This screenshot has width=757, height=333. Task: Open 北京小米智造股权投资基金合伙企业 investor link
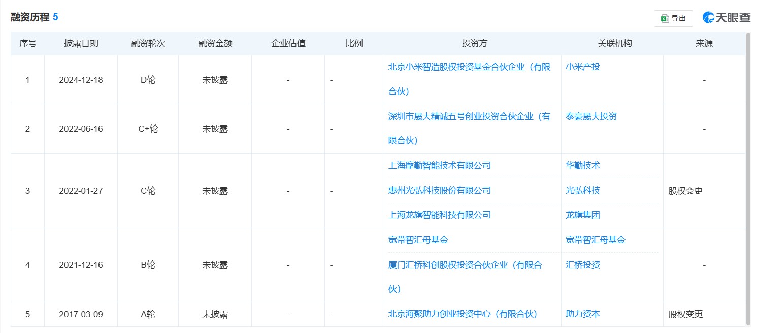click(470, 79)
